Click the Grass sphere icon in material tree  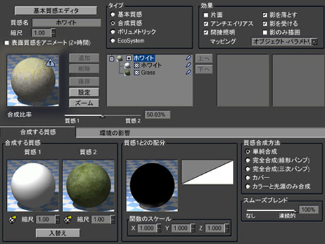127,73
